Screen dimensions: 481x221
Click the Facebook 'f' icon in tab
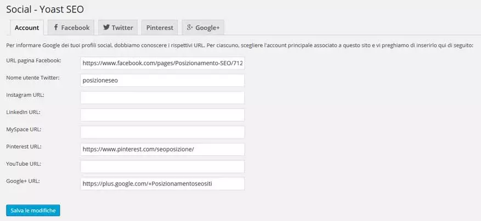[x=56, y=27]
